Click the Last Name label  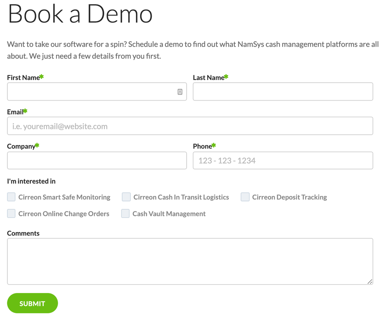pos(209,78)
